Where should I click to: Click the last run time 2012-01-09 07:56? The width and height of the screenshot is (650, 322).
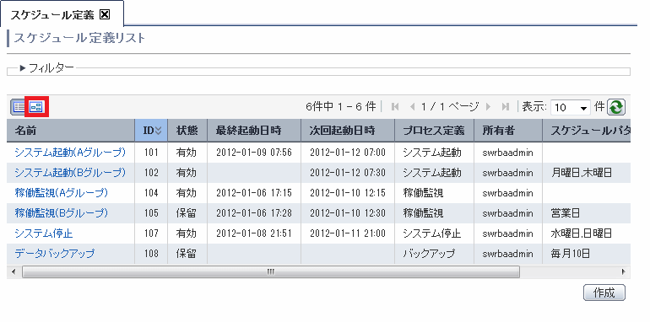254,153
